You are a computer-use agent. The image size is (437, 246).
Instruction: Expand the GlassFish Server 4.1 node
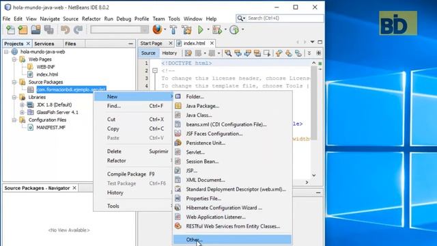pyautogui.click(x=22, y=112)
